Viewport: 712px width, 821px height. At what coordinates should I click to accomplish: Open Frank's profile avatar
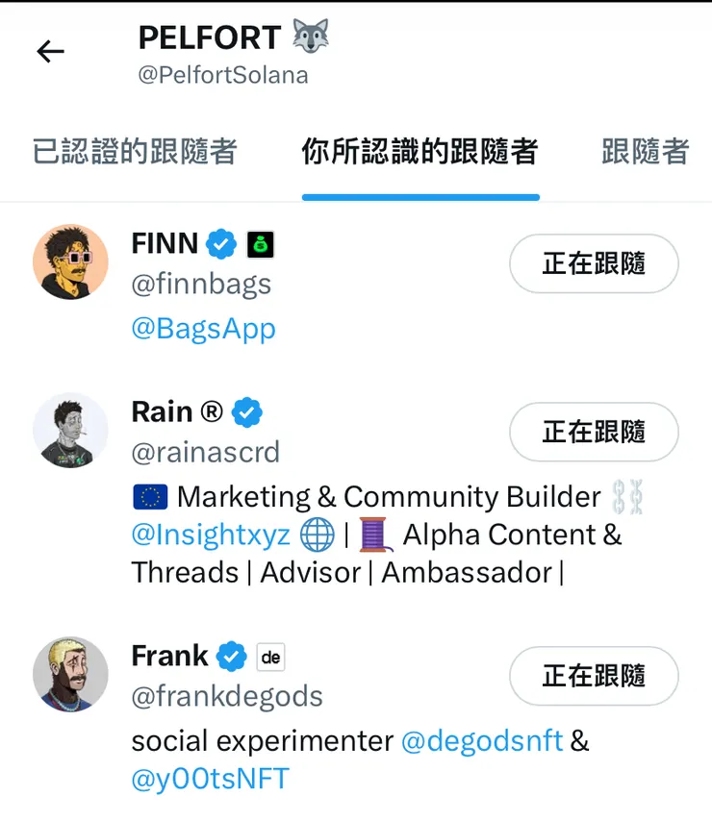(x=70, y=674)
